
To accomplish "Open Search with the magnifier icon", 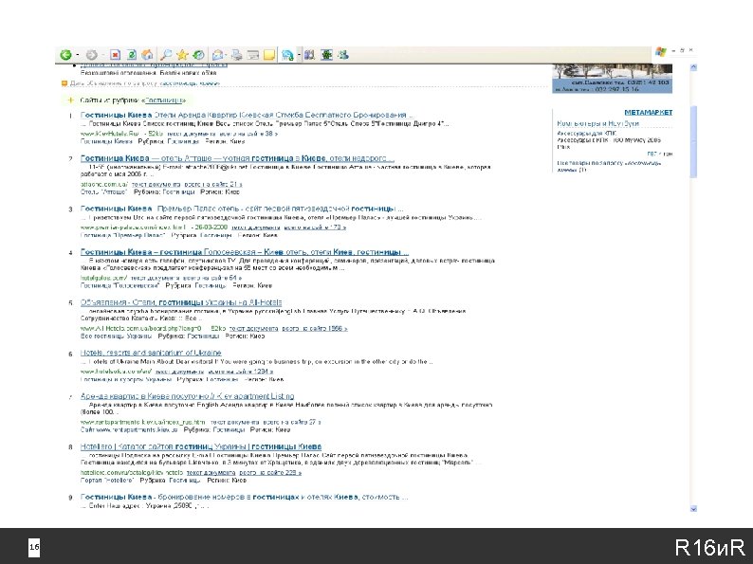I will point(166,55).
